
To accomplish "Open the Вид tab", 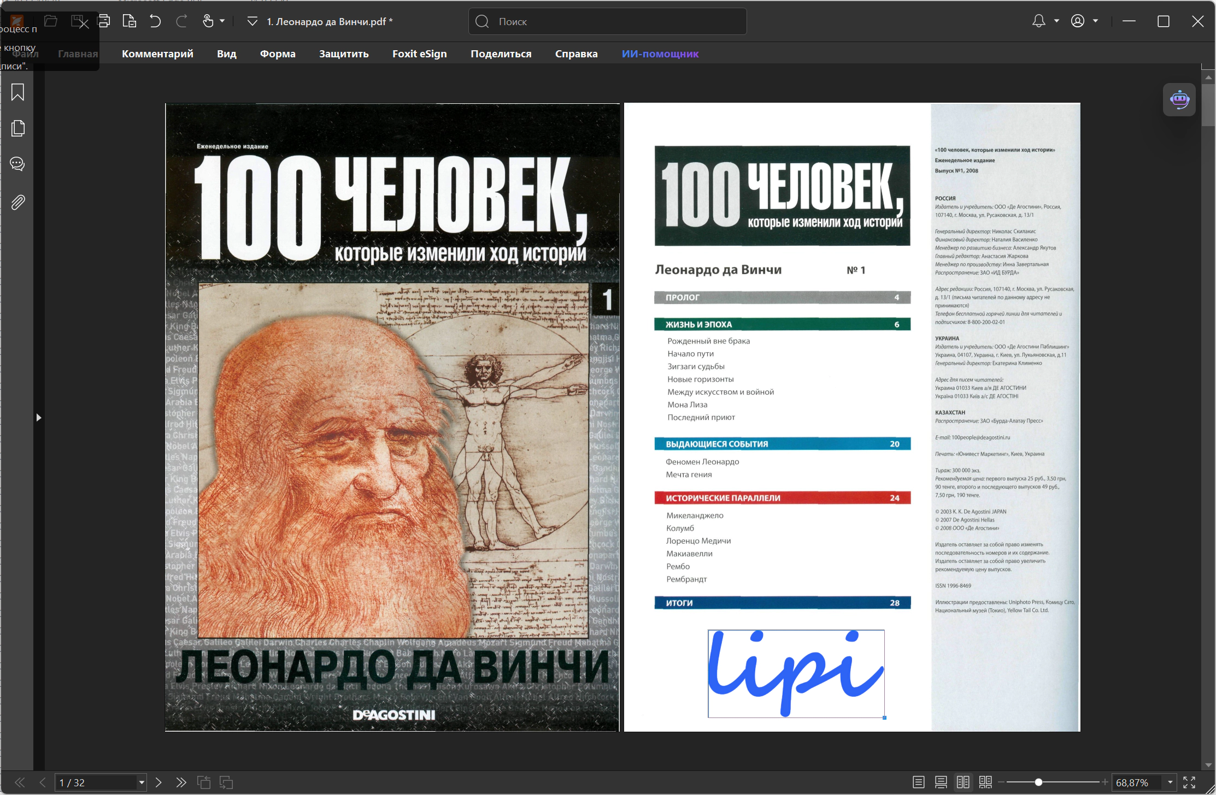I will [x=227, y=54].
